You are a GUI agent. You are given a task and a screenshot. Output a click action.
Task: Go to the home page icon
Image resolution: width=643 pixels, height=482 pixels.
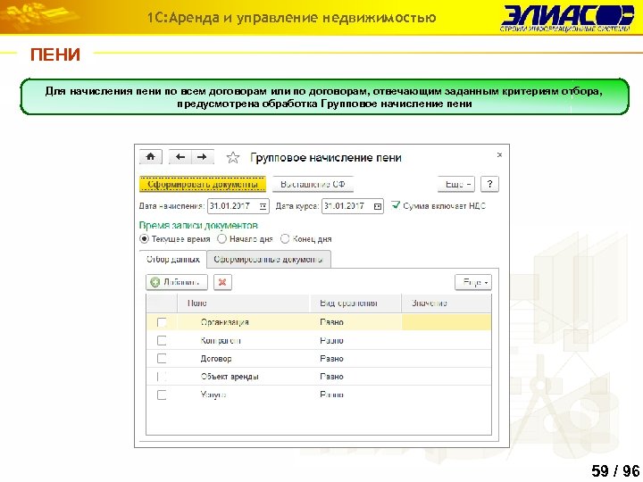[x=151, y=157]
